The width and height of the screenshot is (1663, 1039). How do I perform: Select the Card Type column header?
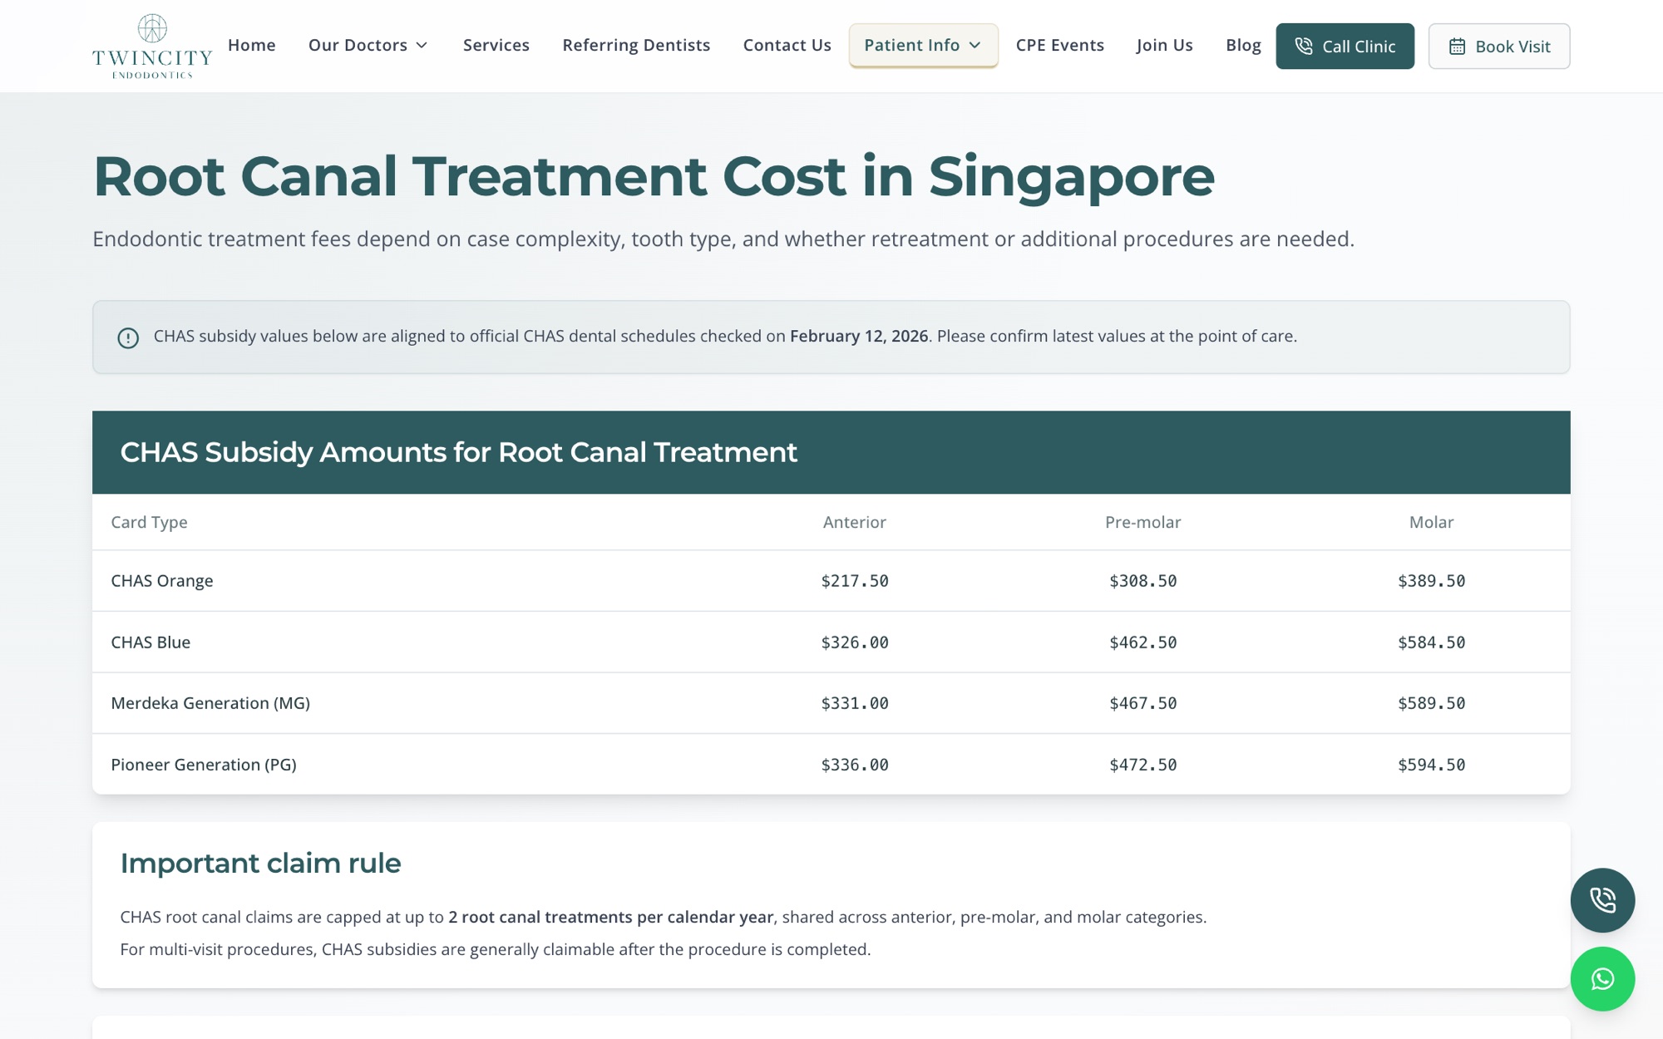click(150, 522)
